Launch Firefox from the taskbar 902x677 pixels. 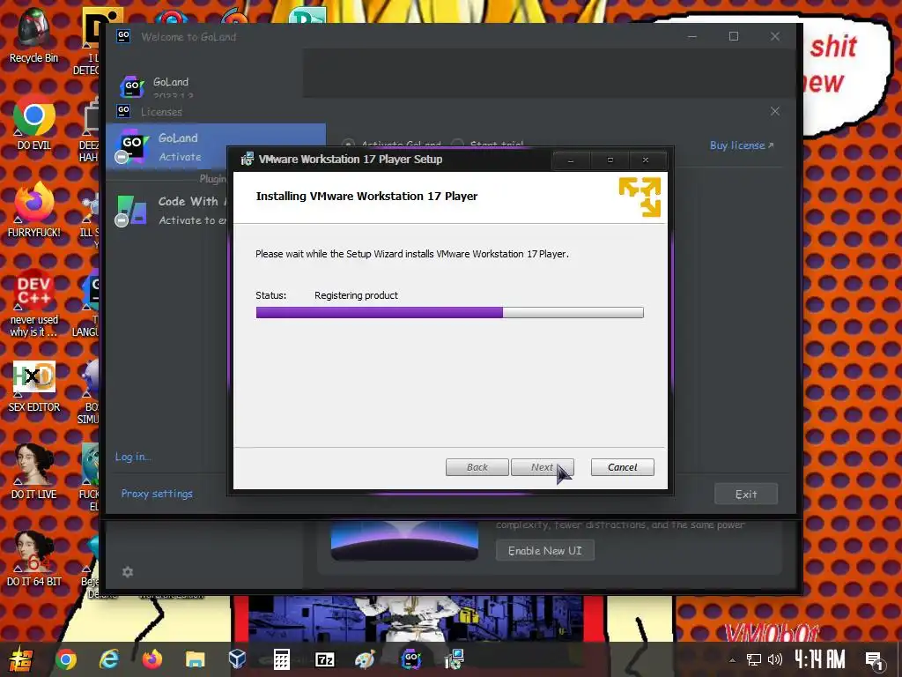click(152, 659)
